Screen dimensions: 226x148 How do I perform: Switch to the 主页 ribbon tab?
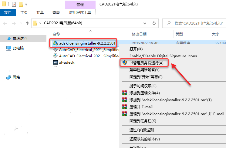(x=24, y=12)
